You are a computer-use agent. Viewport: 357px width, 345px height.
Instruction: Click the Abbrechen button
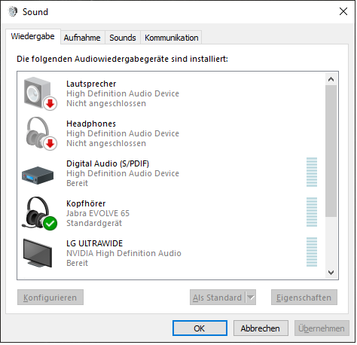point(261,328)
